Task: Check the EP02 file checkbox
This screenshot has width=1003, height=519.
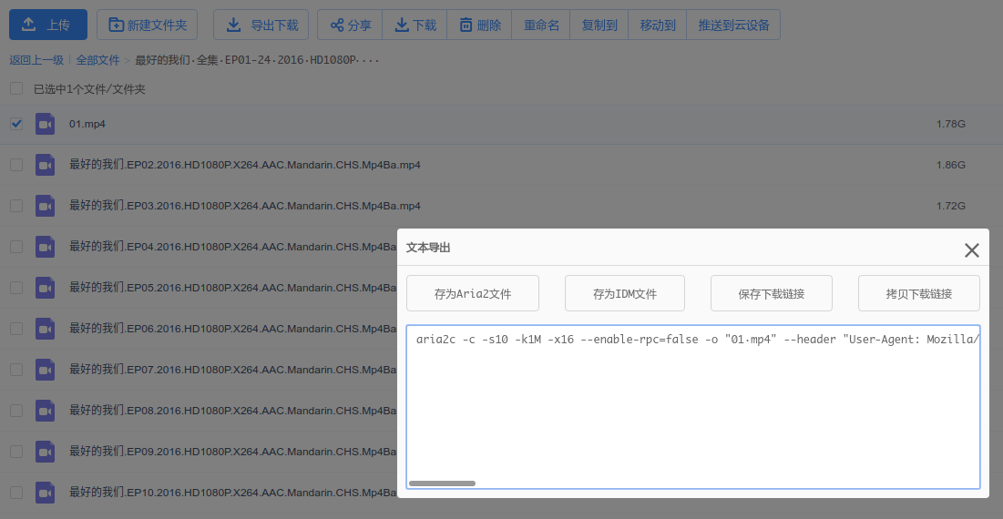Action: tap(16, 165)
